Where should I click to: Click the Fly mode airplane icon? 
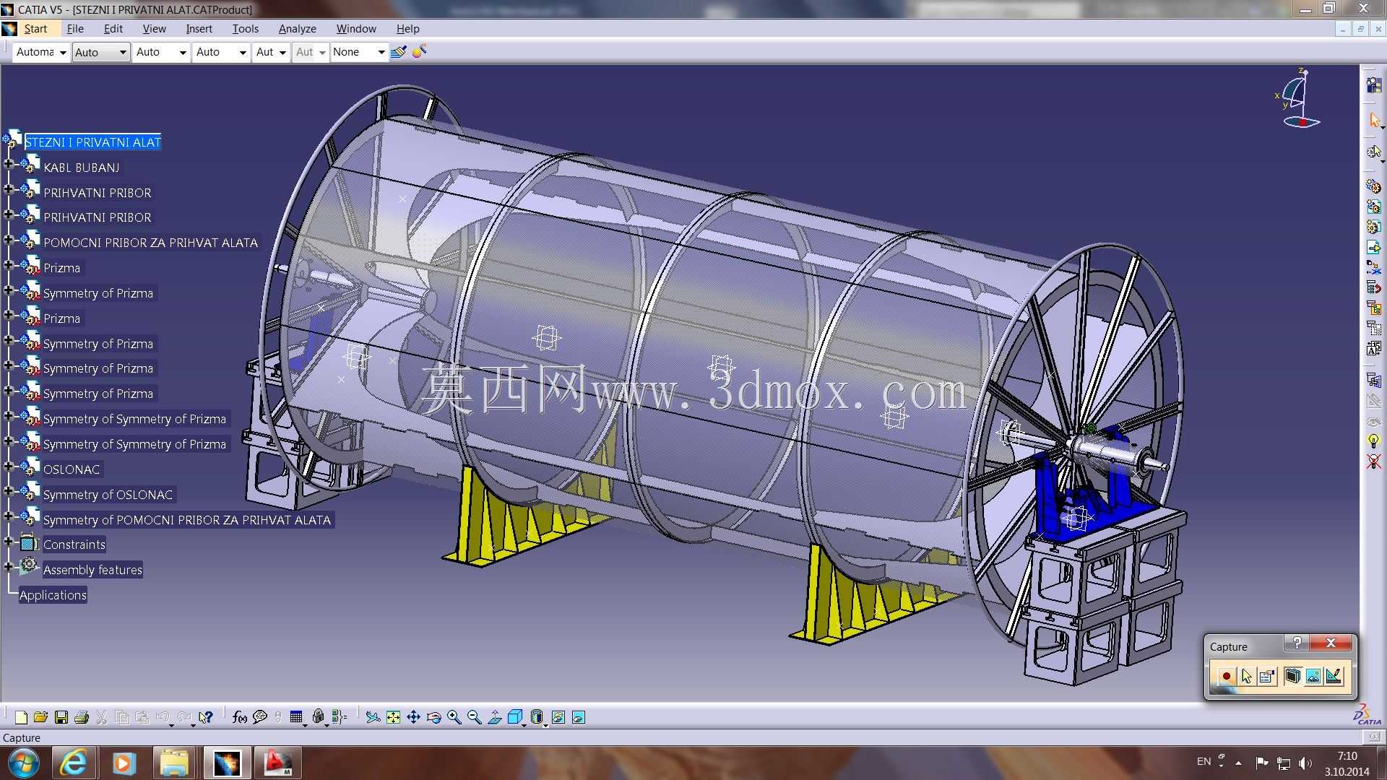point(373,717)
